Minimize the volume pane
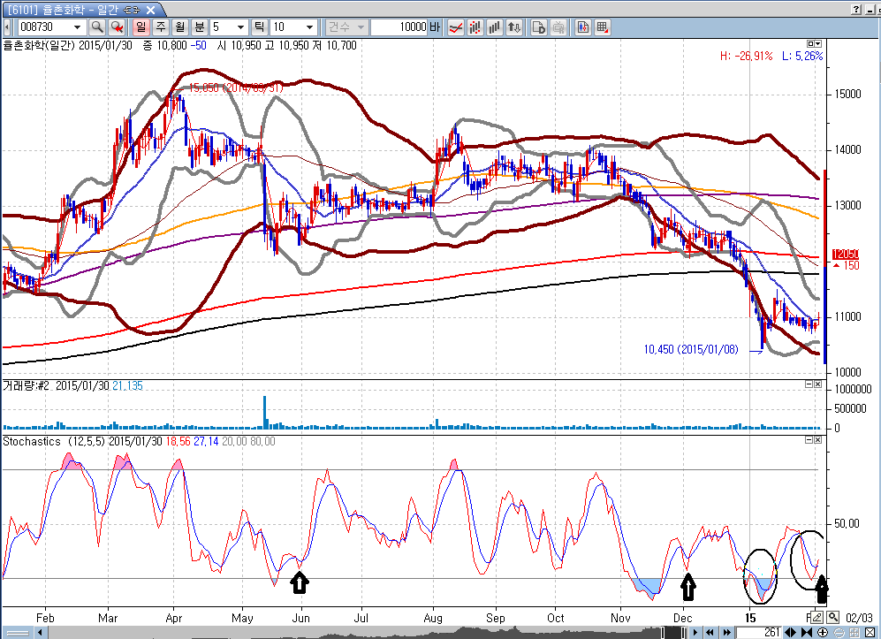The width and height of the screenshot is (881, 639). coord(809,384)
